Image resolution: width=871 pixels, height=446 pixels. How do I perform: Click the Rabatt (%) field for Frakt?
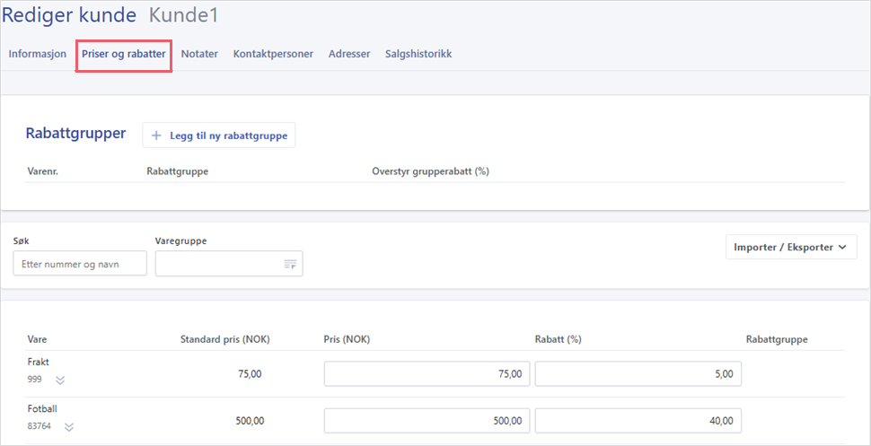(x=638, y=374)
